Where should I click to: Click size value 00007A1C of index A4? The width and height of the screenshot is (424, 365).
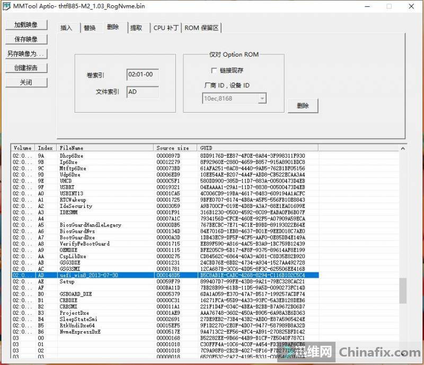tap(168, 218)
